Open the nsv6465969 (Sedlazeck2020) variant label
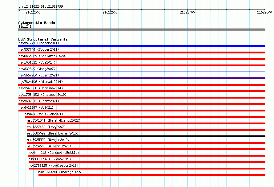Image resolution: width=274 pixels, height=187 pixels. point(42,56)
